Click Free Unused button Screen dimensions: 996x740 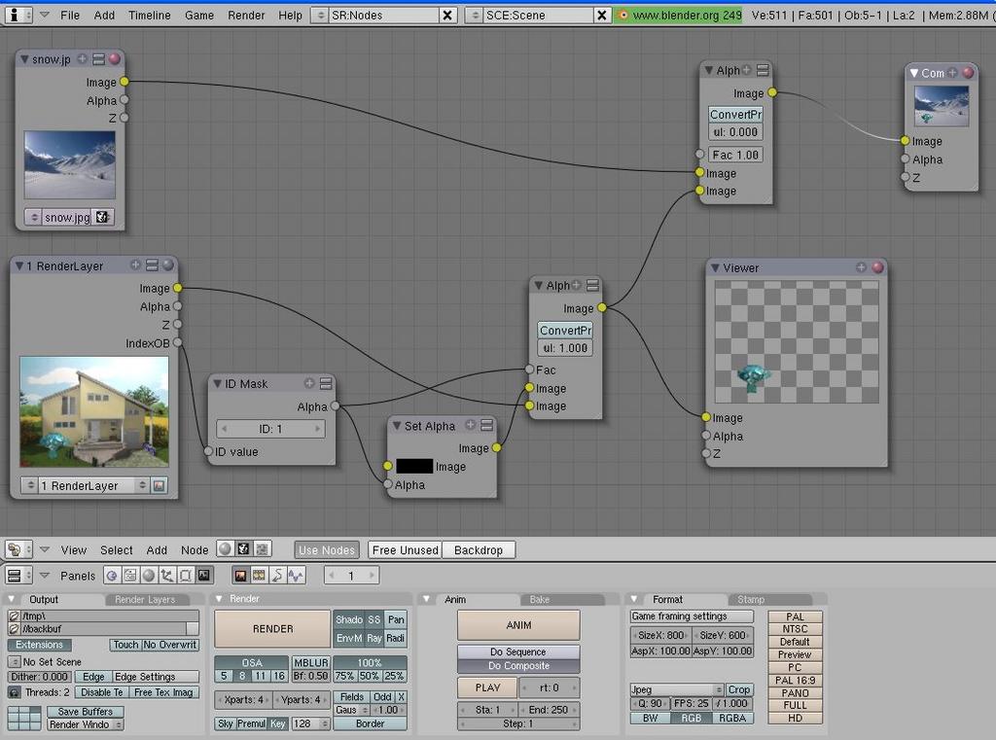406,550
